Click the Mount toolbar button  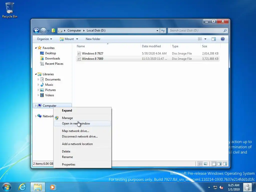(x=67, y=39)
